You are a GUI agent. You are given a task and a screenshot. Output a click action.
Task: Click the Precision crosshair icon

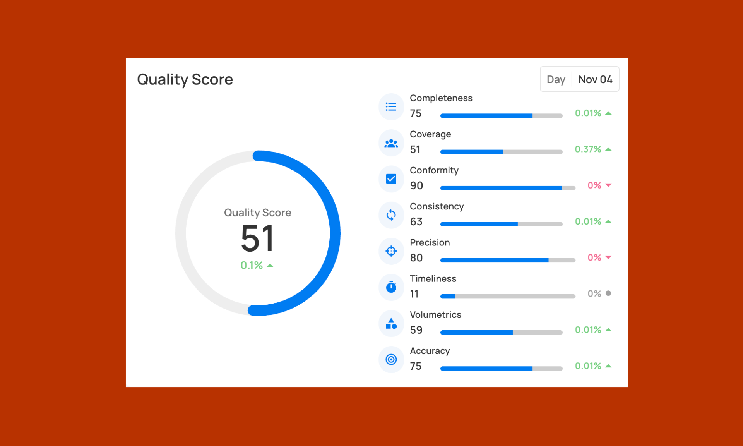coord(391,251)
